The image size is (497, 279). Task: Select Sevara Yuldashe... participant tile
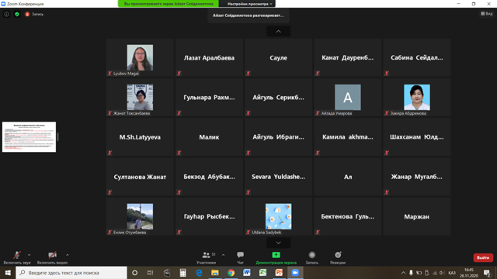[x=278, y=177]
